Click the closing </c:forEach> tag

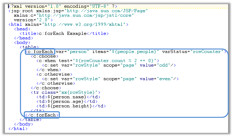(x=42, y=115)
